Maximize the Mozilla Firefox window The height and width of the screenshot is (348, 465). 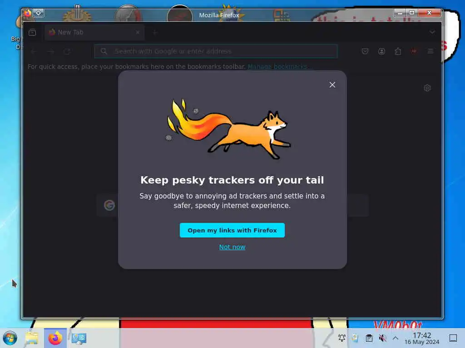point(412,13)
